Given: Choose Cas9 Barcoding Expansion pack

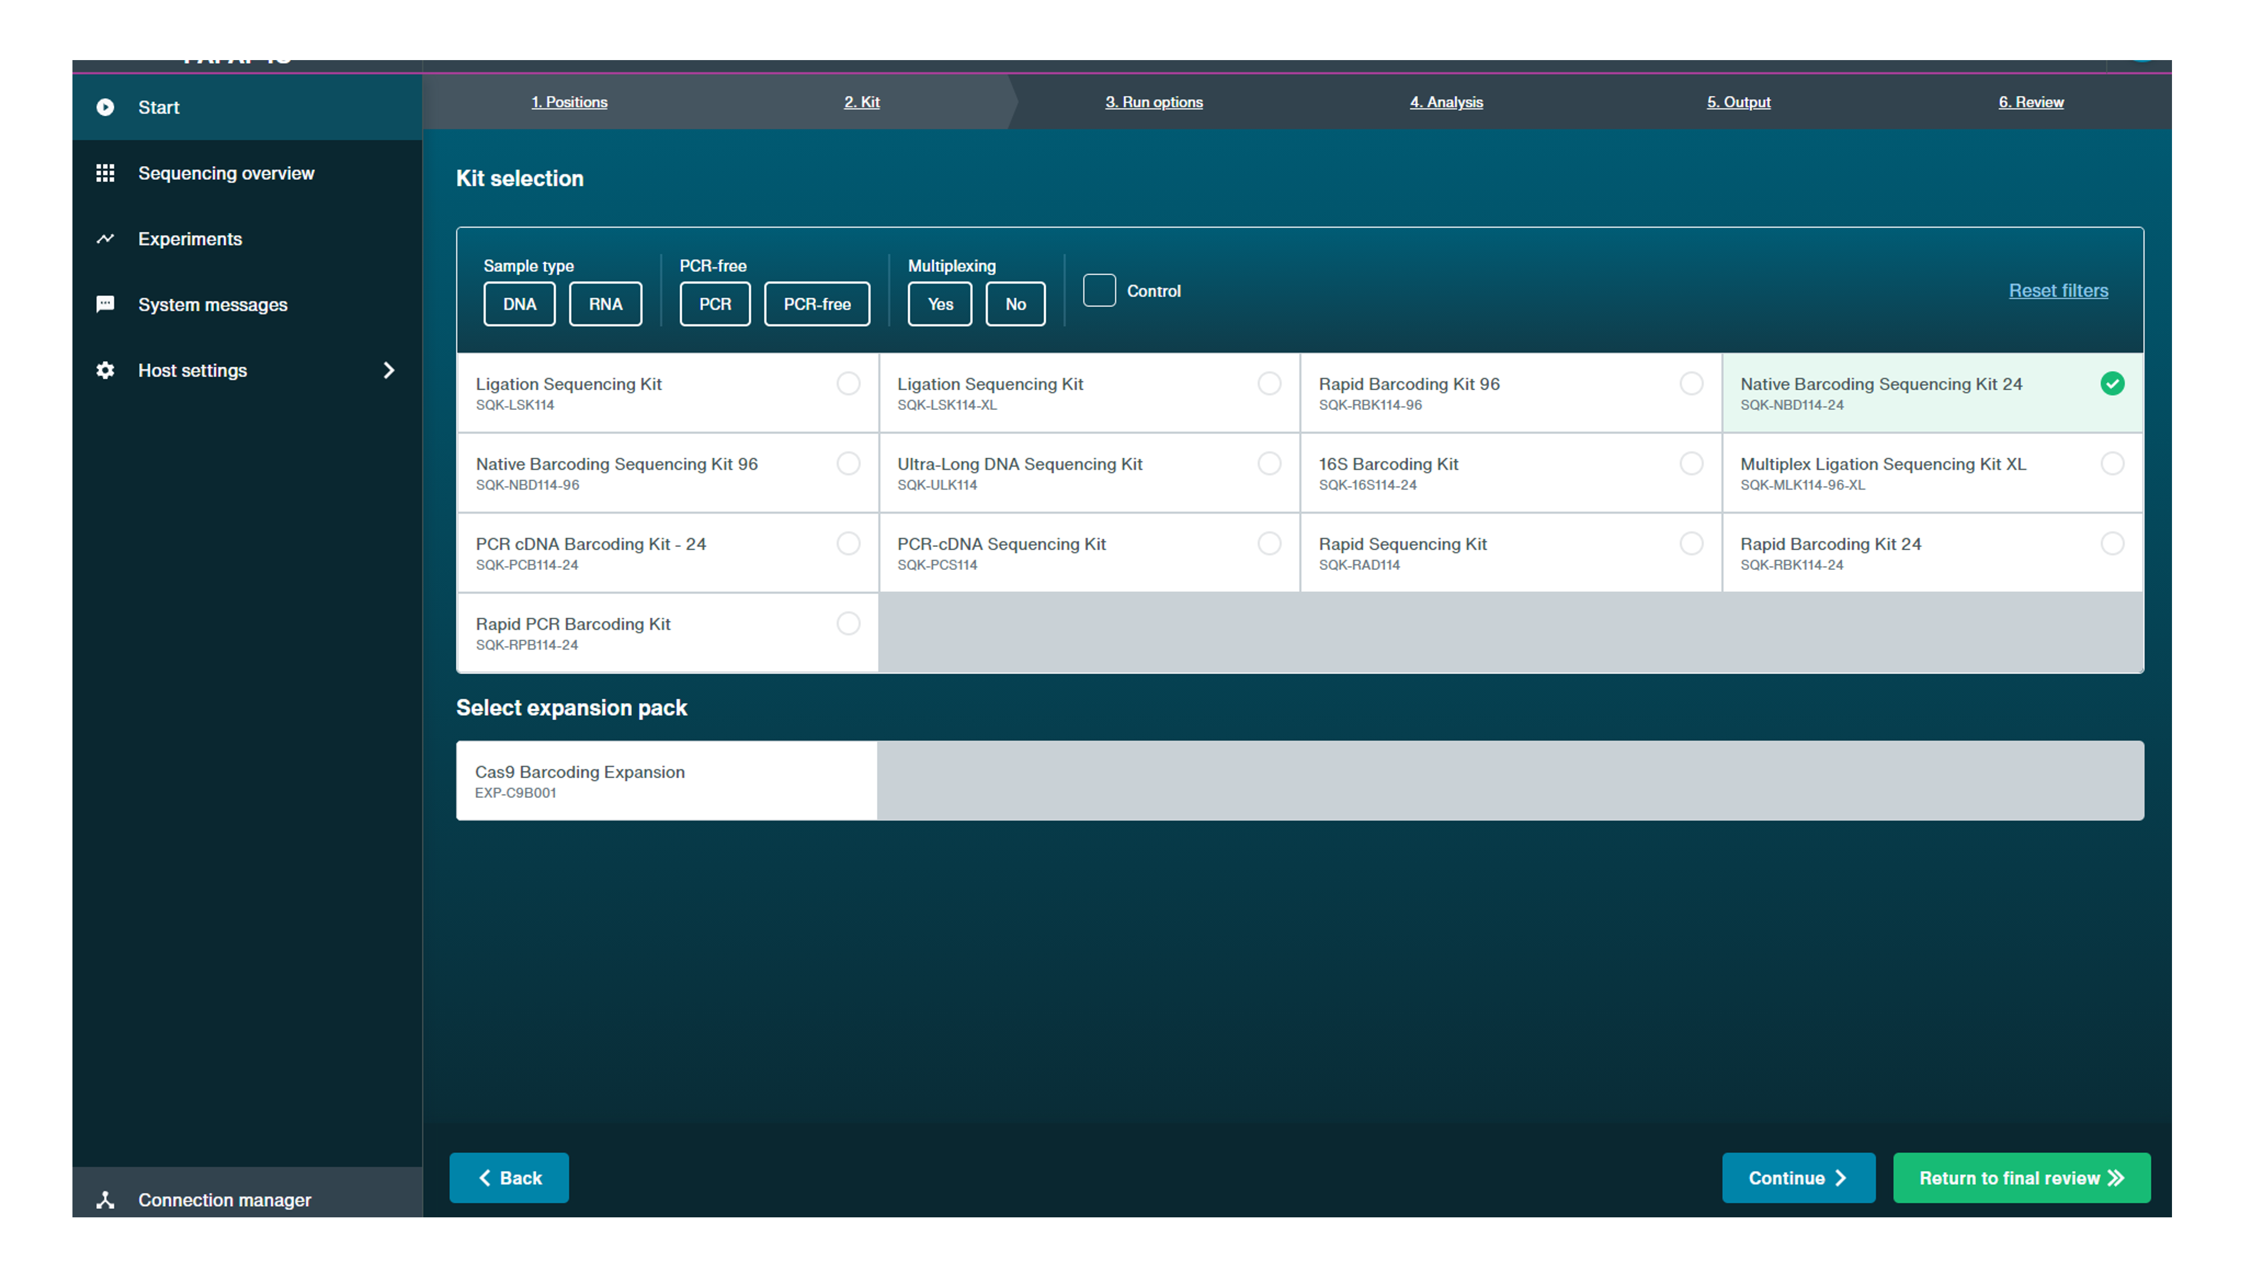Looking at the screenshot, I should click(666, 781).
